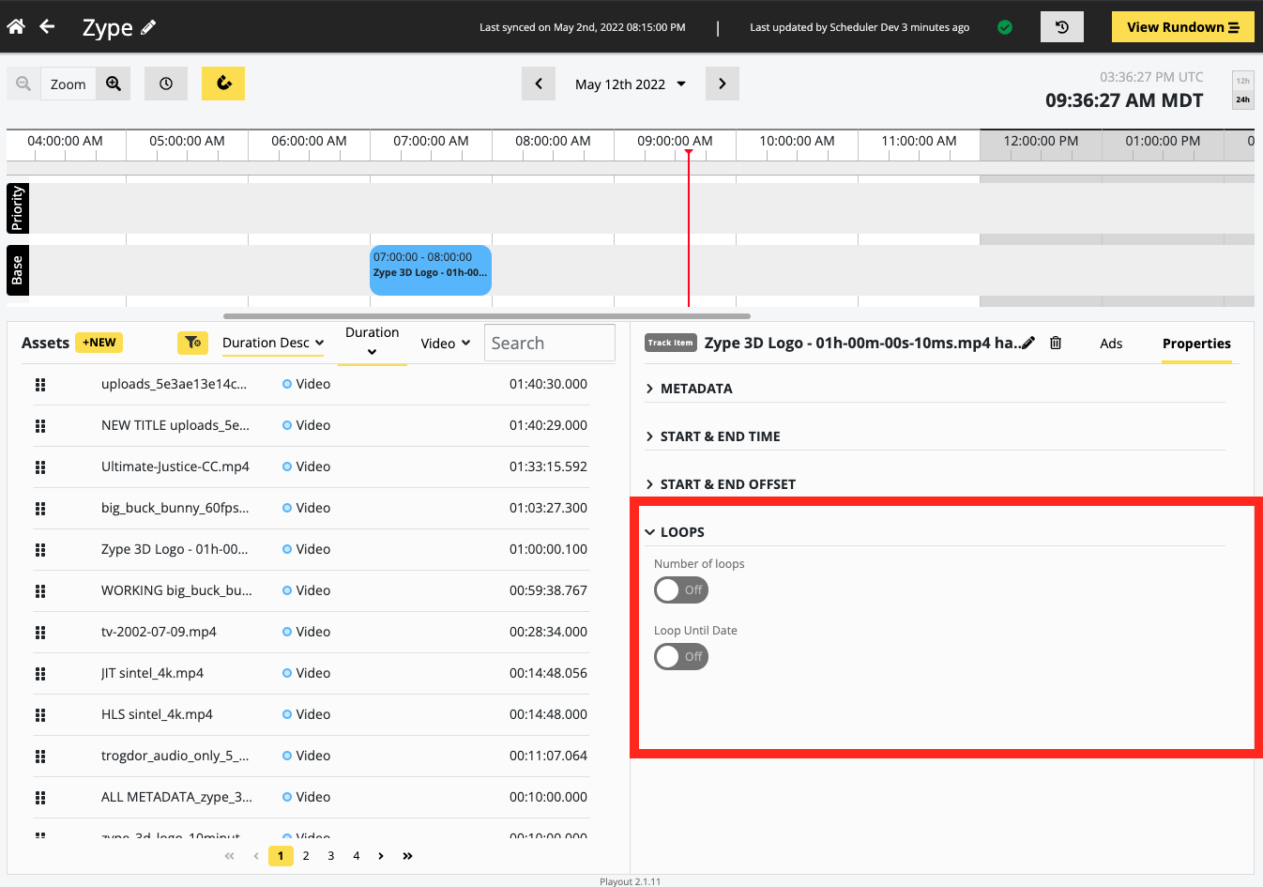Grab drag handle for Ultimate-Justice-CC.mp4
1263x887 pixels.
tap(40, 466)
